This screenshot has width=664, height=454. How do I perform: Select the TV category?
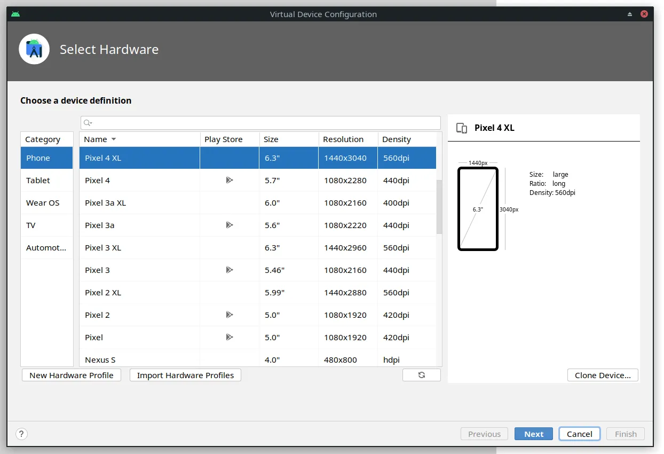click(47, 225)
